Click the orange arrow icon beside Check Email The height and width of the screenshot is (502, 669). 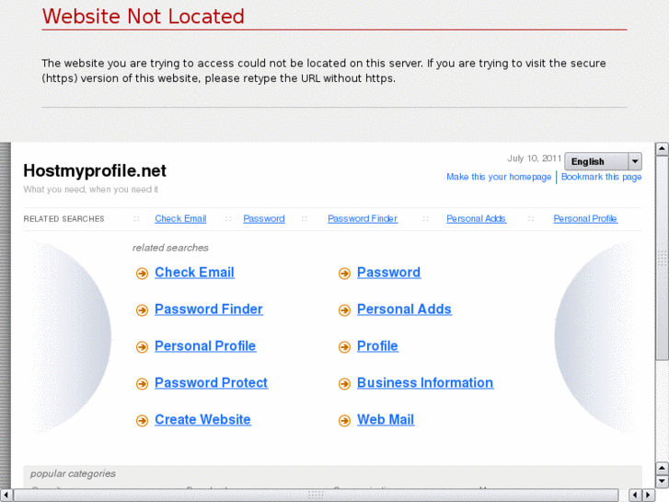[142, 274]
